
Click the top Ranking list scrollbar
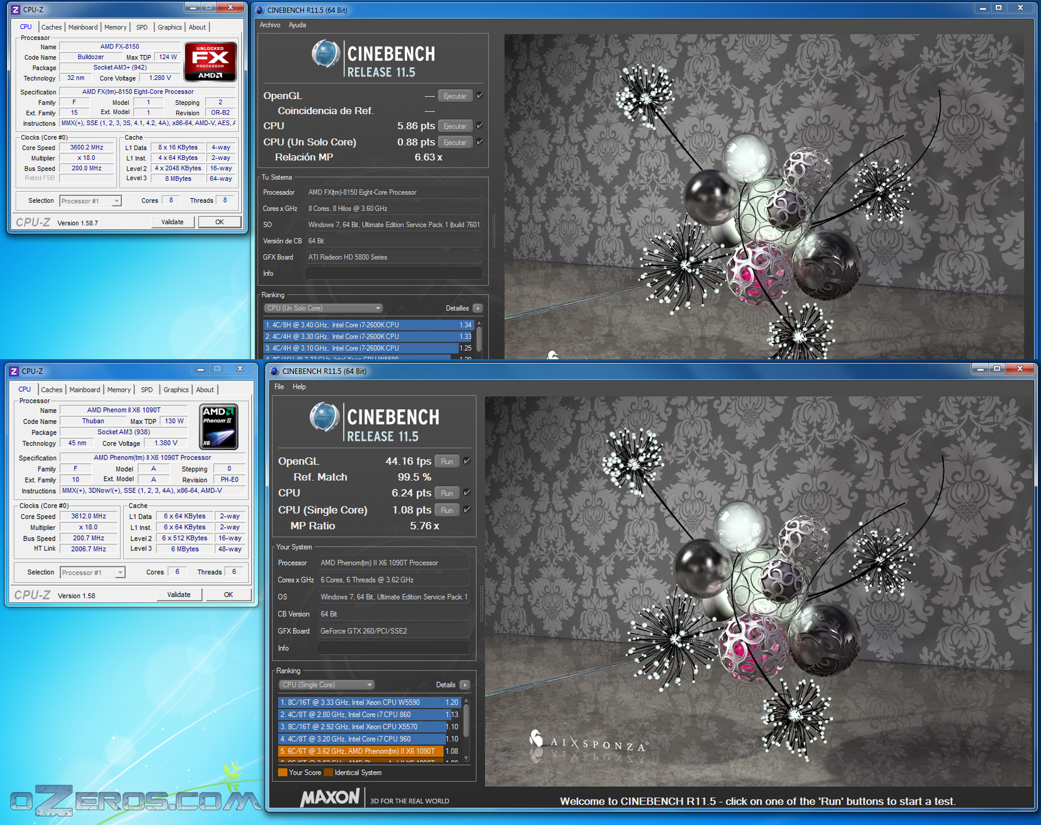[x=479, y=339]
